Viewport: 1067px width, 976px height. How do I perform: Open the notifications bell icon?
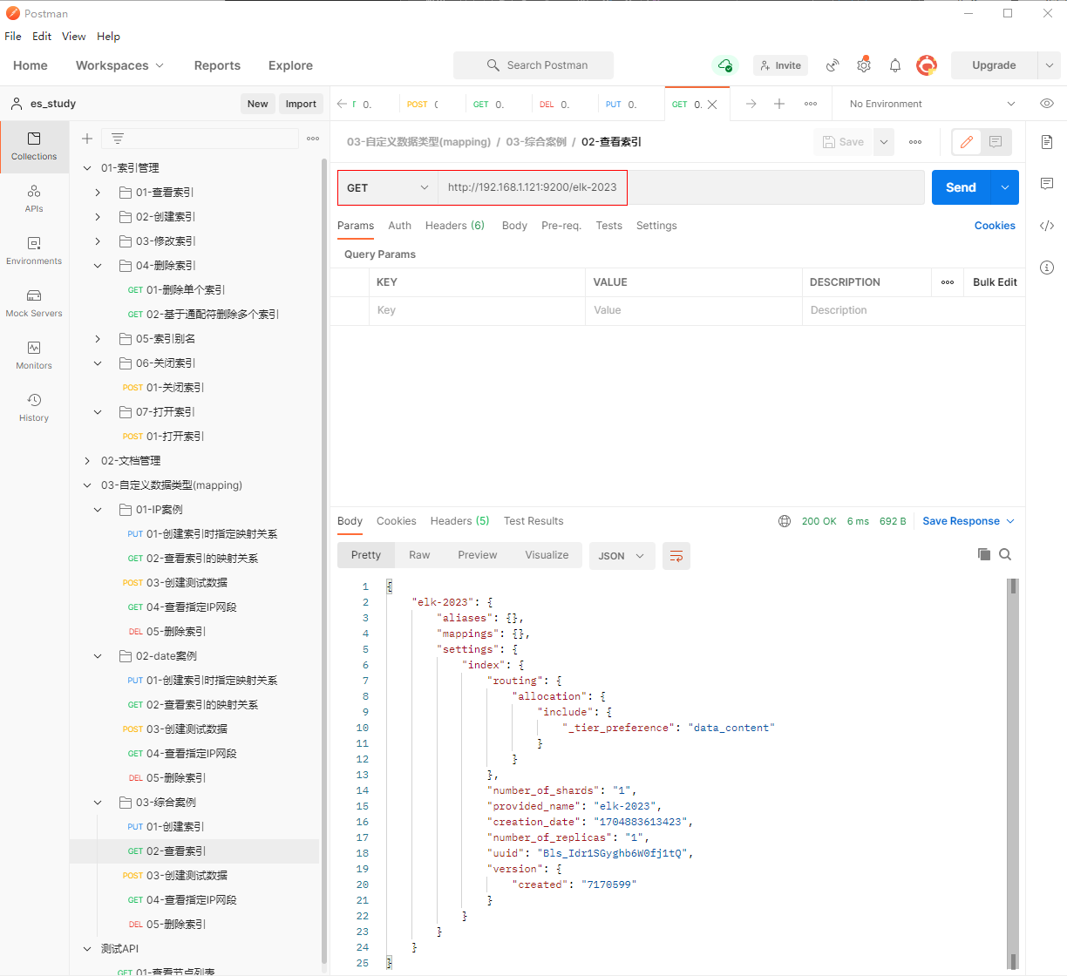[894, 65]
